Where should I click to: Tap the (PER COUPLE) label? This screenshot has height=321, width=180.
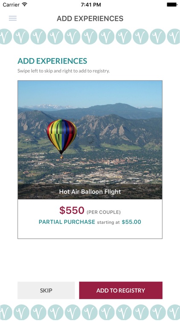click(104, 212)
